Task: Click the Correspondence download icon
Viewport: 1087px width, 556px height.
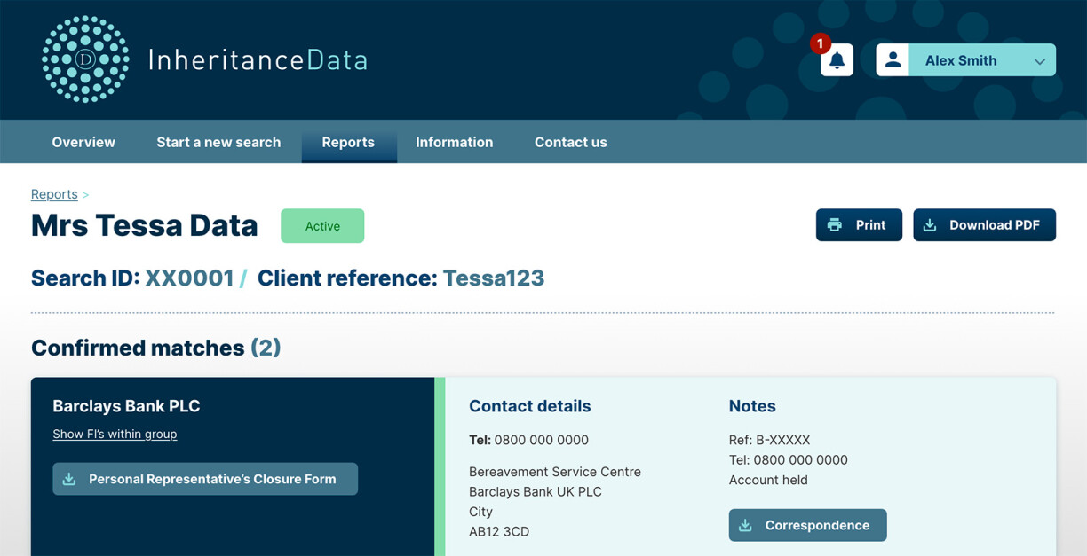Action: pos(746,525)
